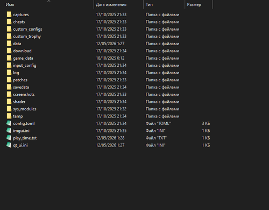Click the input_config folder icon
This screenshot has width=269, height=210.
(x=9, y=65)
